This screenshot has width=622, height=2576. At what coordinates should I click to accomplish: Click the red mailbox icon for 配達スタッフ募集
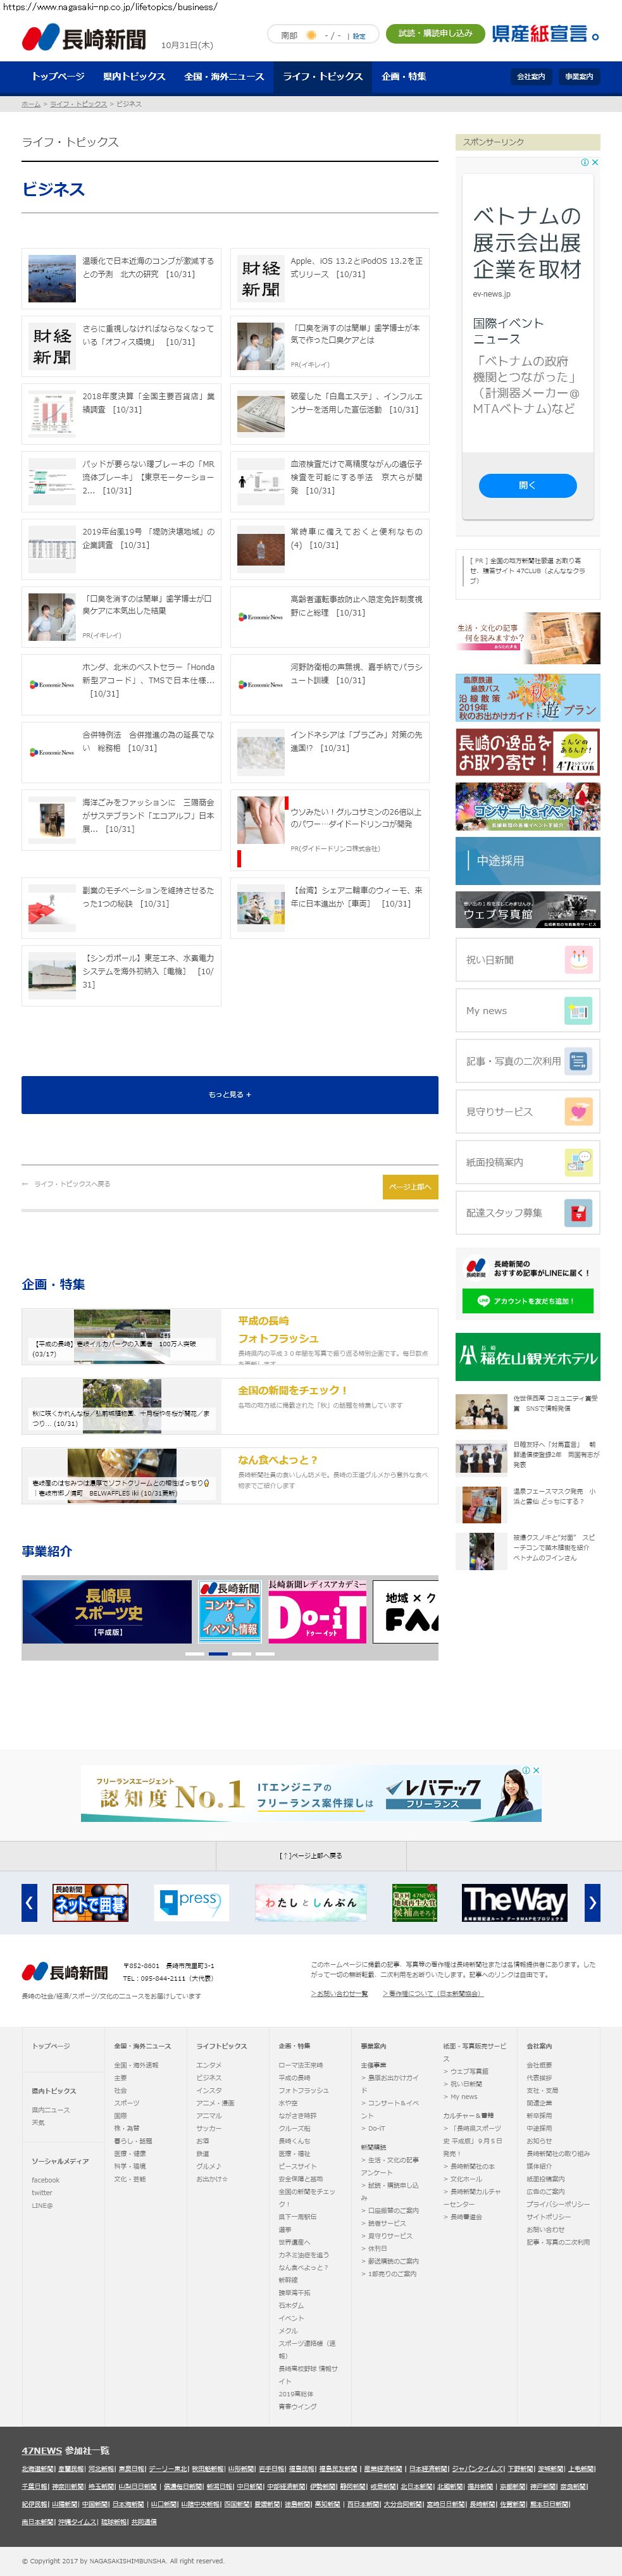[579, 1213]
